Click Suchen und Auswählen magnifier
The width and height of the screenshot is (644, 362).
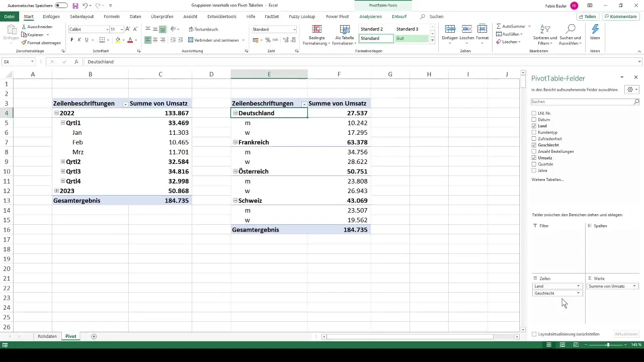point(570,29)
